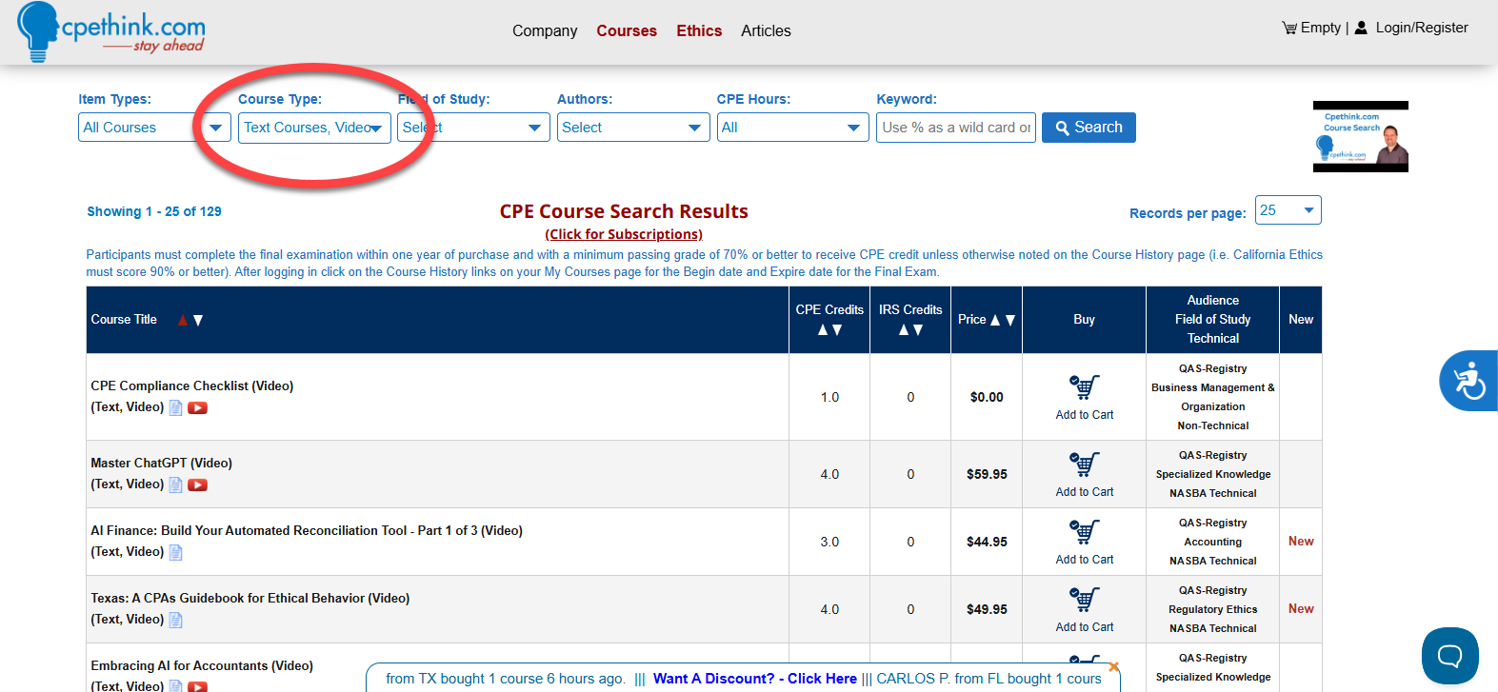The image size is (1498, 692).
Task: Click the 1.0 CPE credits cell
Action: pyautogui.click(x=829, y=397)
